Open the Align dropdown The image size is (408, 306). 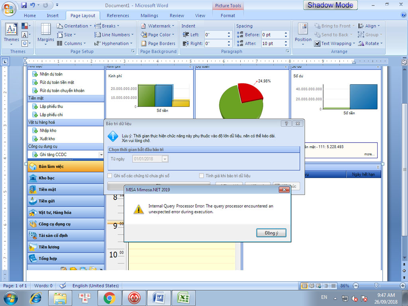[369, 26]
